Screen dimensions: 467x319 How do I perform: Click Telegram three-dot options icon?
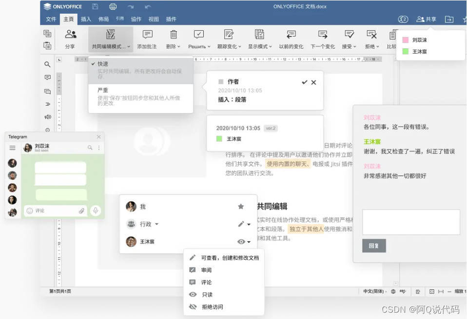[x=99, y=148]
